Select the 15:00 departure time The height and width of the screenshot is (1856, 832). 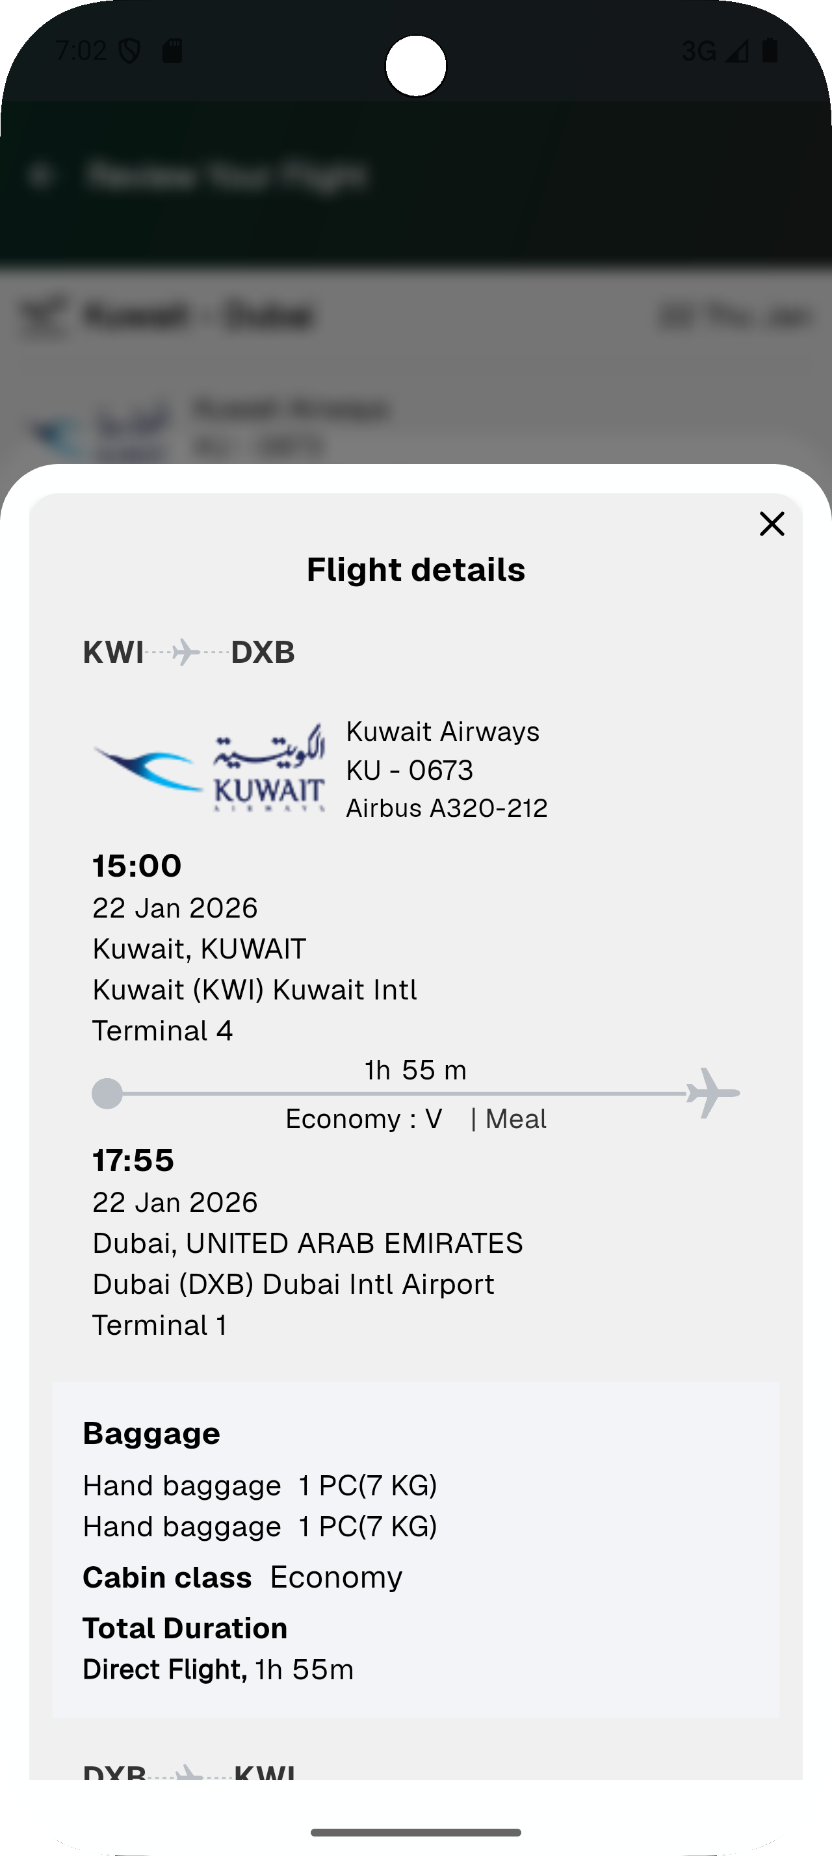click(x=137, y=866)
